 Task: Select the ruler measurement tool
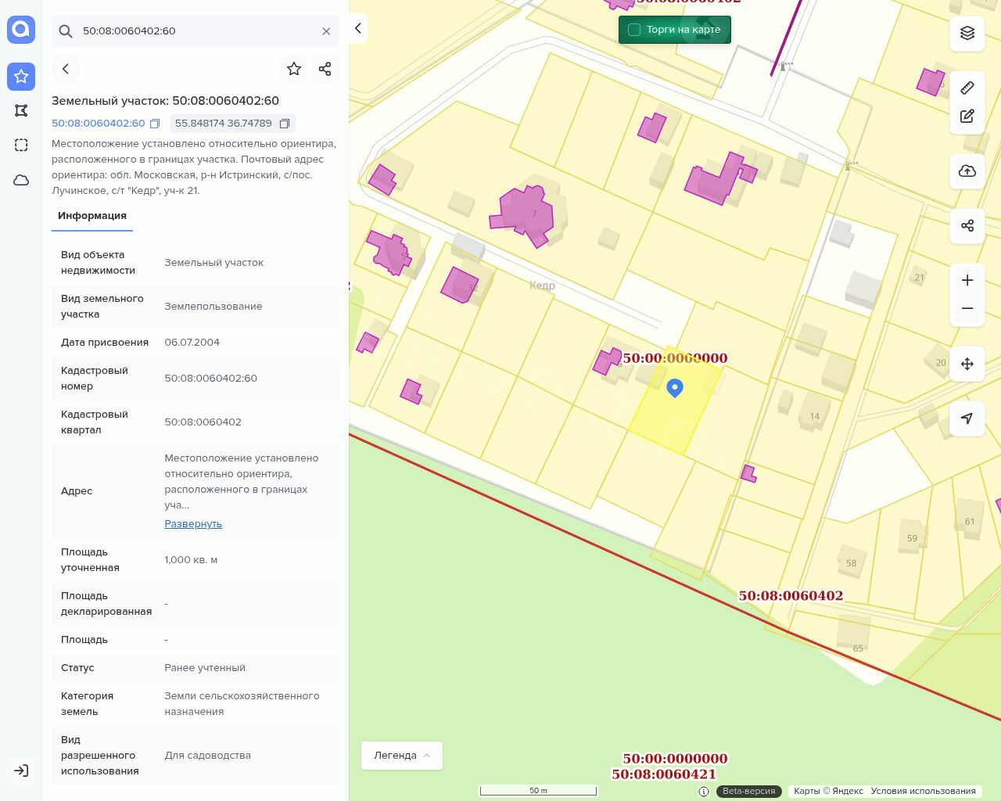(967, 88)
